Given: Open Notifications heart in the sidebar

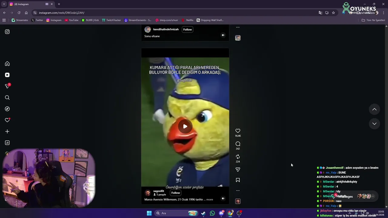Looking at the screenshot, I should (x=7, y=120).
